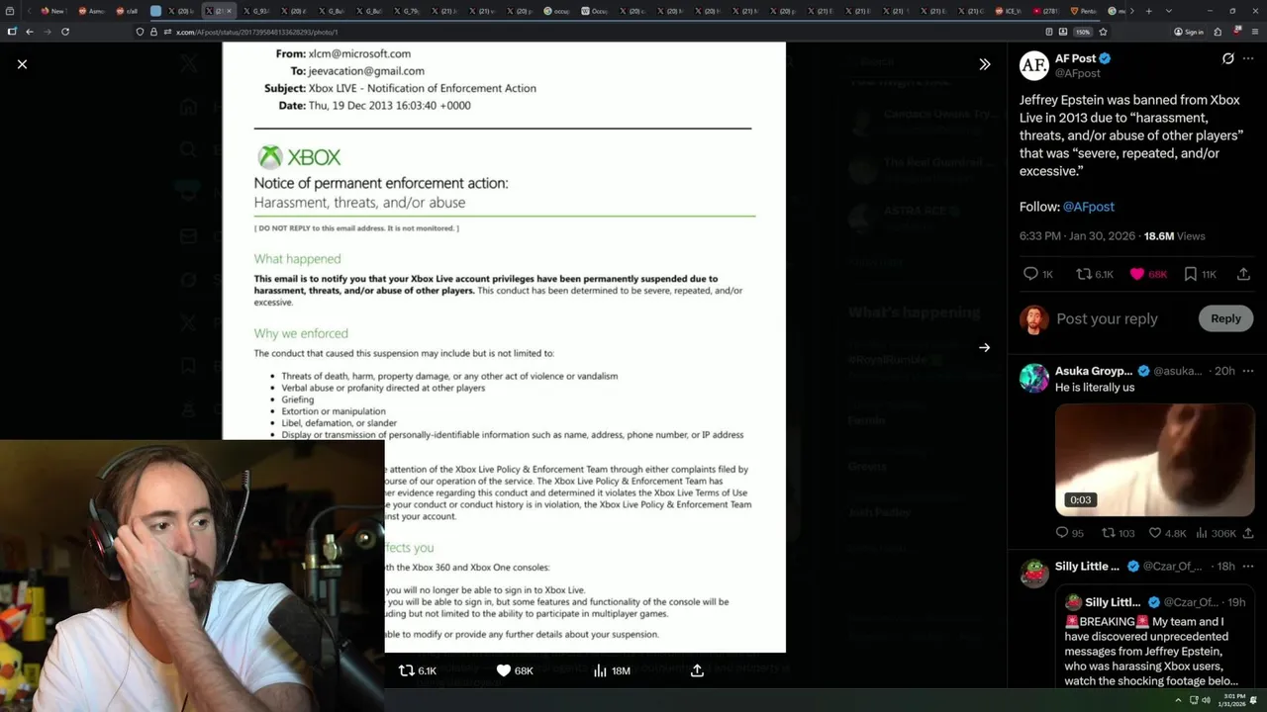
Task: Repost the tweet with 6.1K reposts
Action: [1095, 274]
